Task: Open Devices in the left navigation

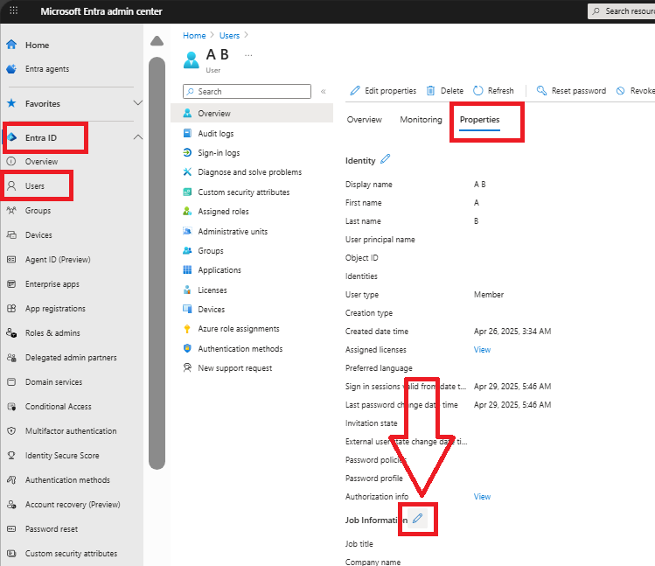Action: coord(38,235)
